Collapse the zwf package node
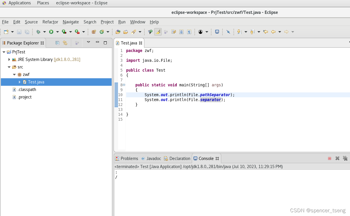350x216 pixels. 14,74
